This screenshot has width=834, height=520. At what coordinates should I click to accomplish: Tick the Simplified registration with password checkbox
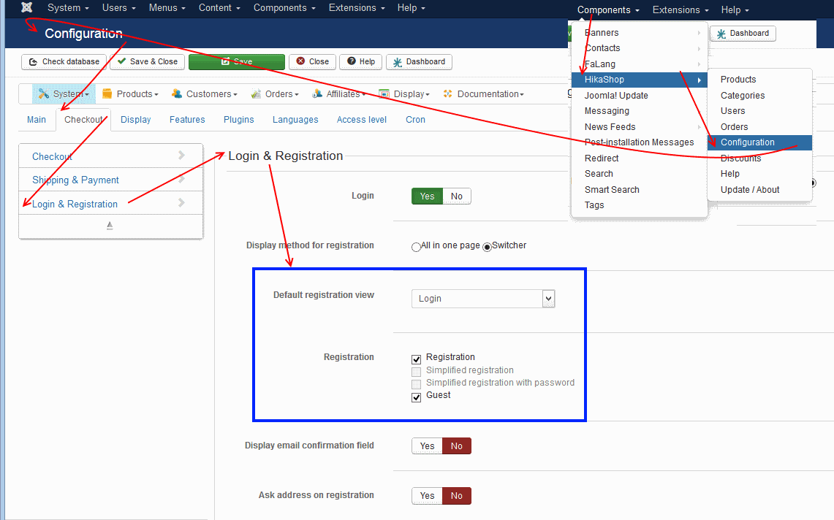pos(417,384)
